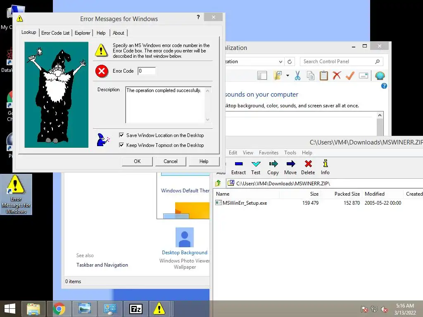Click the Delete button in 7-Zip
423x317 pixels.
308,168
